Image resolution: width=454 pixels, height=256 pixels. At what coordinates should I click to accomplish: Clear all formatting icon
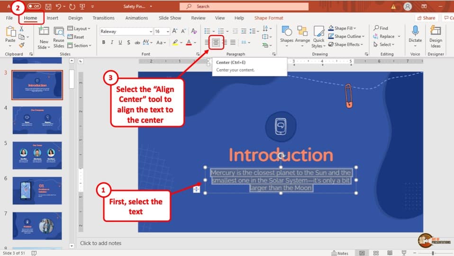coord(194,31)
